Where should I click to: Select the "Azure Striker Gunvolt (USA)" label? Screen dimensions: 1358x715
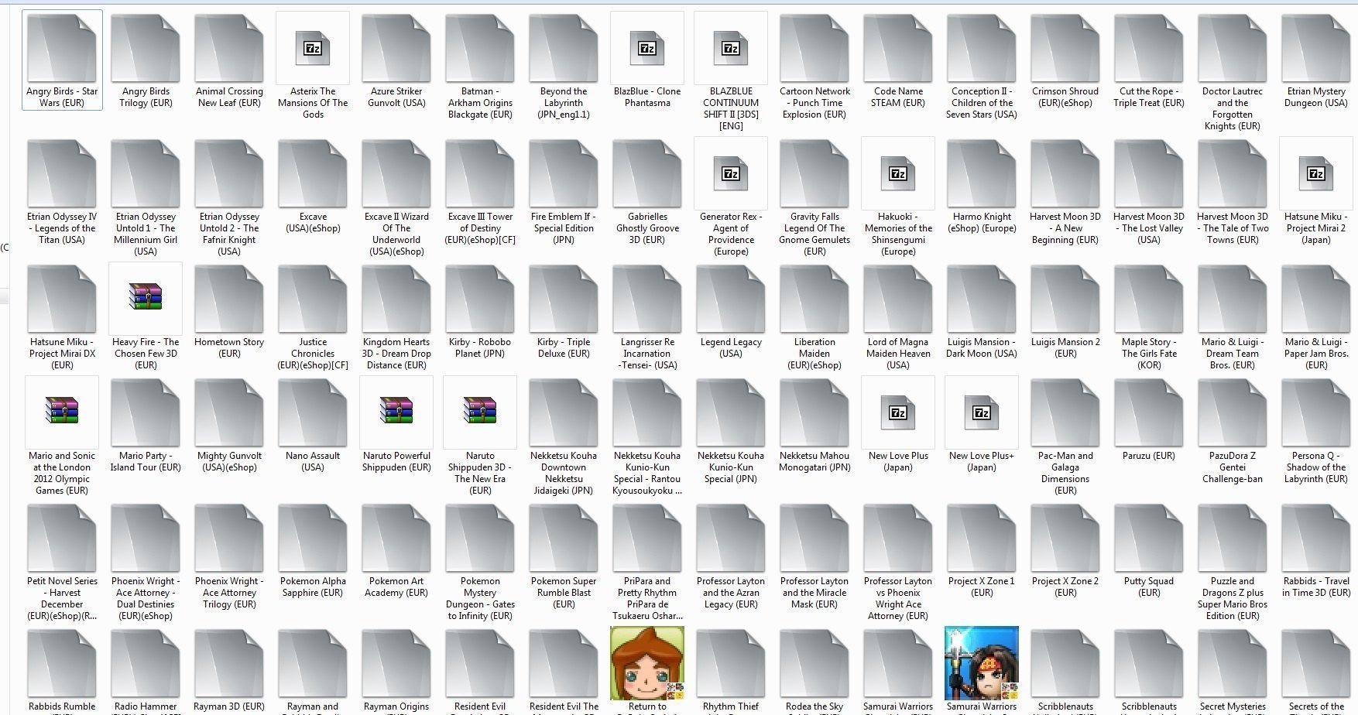pyautogui.click(x=396, y=97)
